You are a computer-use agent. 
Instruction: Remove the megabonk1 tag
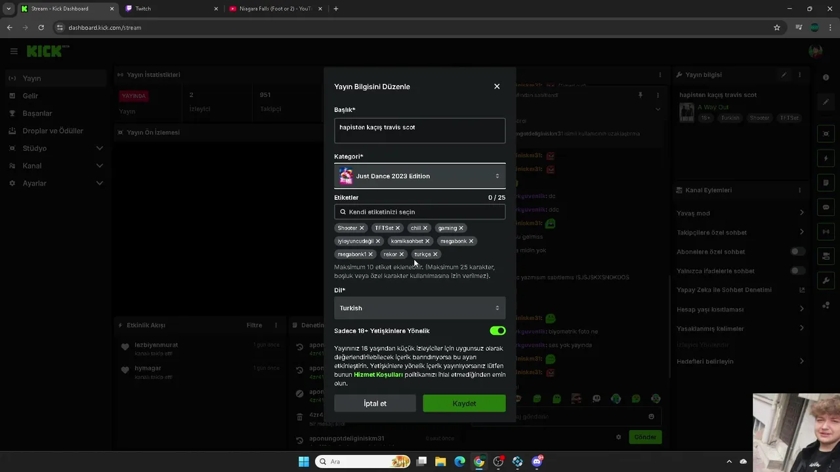coord(371,254)
